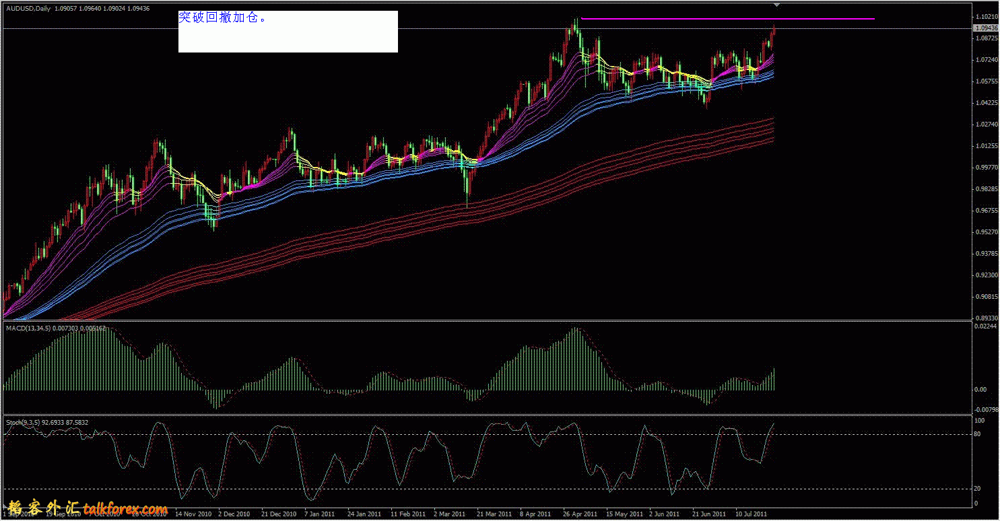Screen dimensions: 1000x521
Task: Click MACD scale zero value 0.00
Action: (x=981, y=390)
